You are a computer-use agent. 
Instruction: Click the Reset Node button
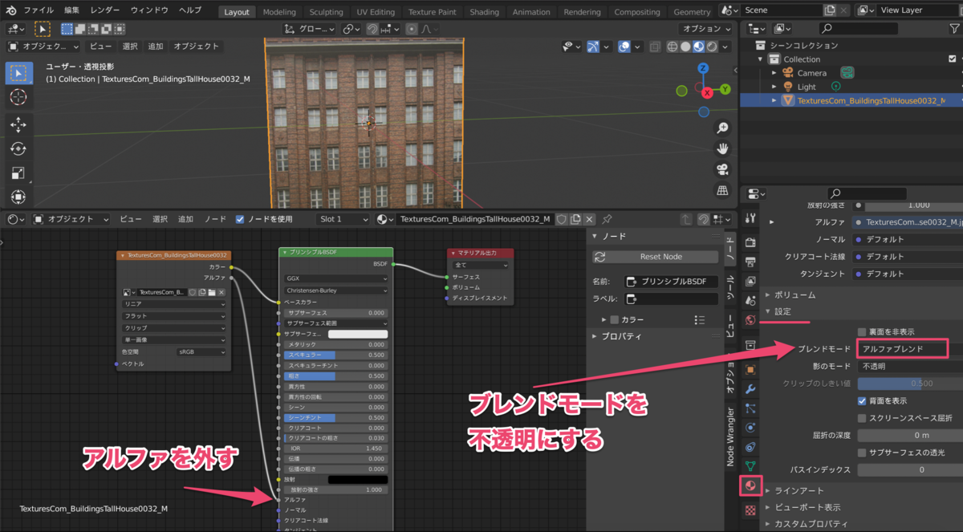(655, 257)
